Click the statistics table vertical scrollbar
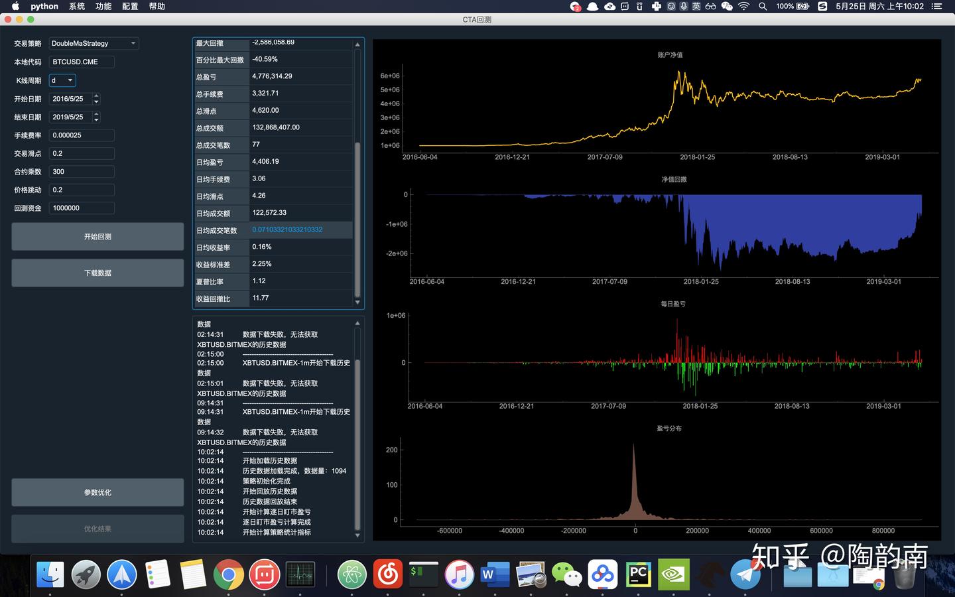This screenshot has width=955, height=597. (x=357, y=219)
